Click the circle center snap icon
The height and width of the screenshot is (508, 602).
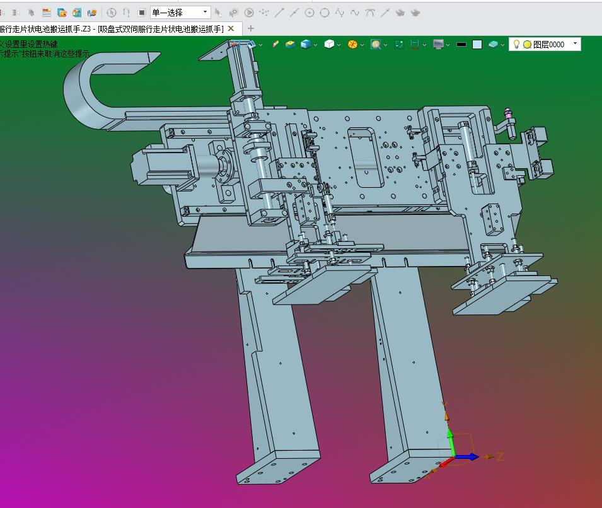[x=310, y=13]
